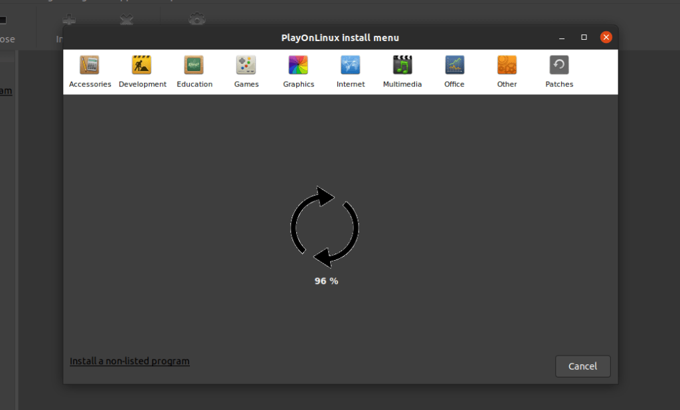Select the Education category icon

pos(194,65)
